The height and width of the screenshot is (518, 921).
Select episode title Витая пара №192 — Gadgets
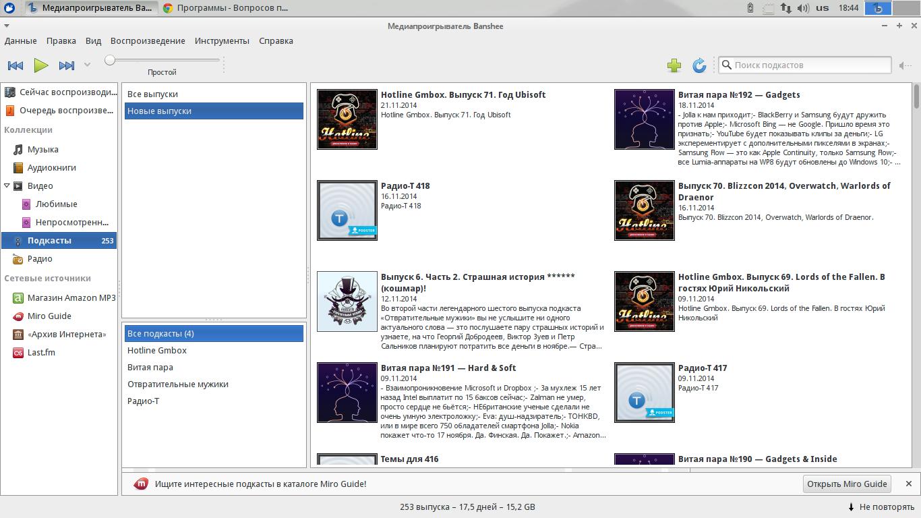[x=739, y=95]
